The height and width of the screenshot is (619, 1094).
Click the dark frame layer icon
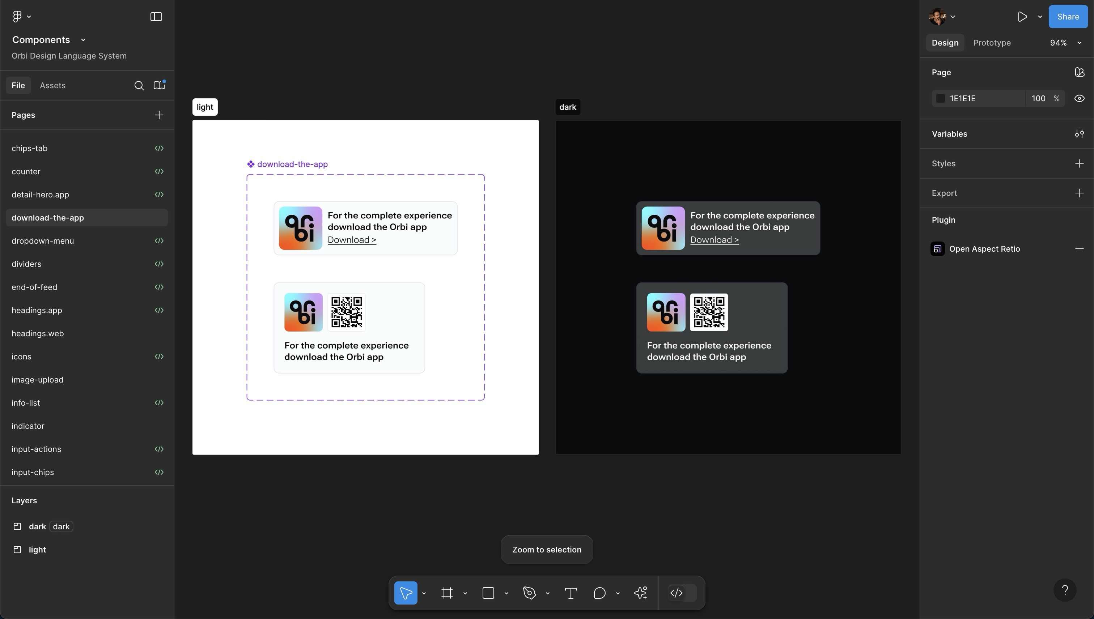pyautogui.click(x=17, y=526)
